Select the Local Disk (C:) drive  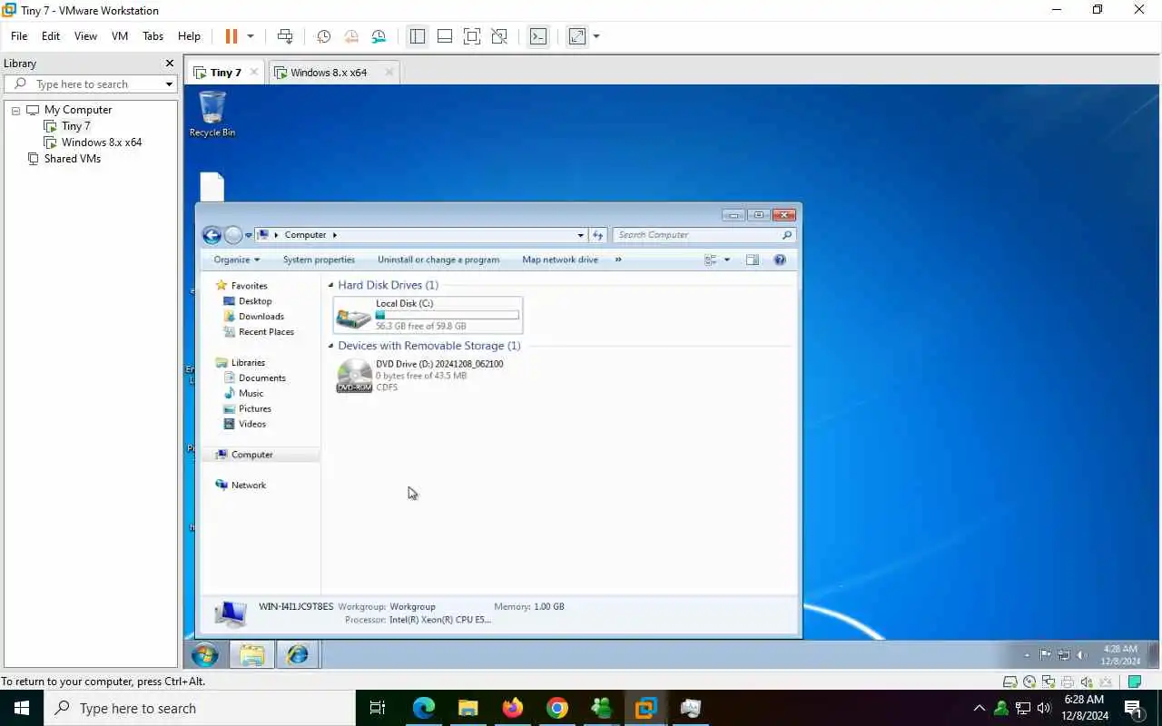click(x=428, y=315)
